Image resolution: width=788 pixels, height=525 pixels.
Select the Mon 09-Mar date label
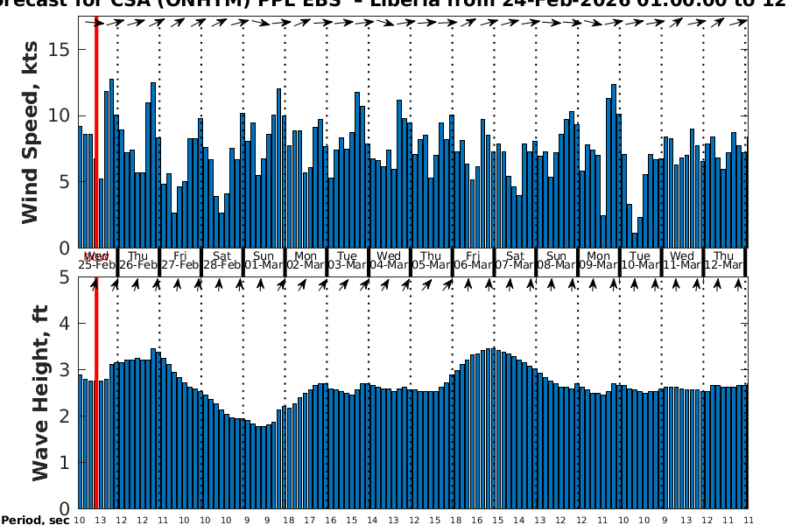[x=598, y=260]
